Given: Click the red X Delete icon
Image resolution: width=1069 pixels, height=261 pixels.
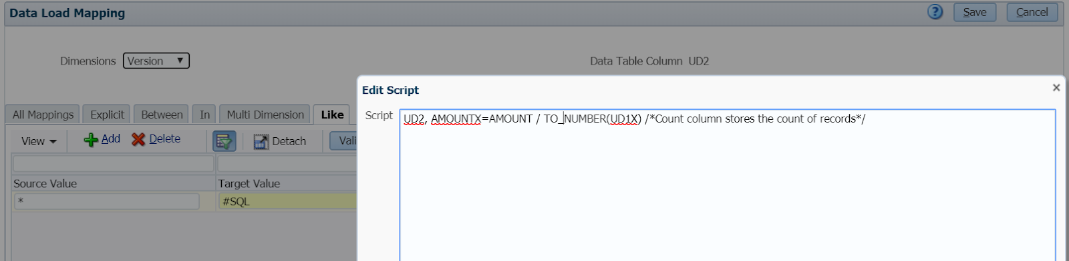Looking at the screenshot, I should tap(138, 139).
